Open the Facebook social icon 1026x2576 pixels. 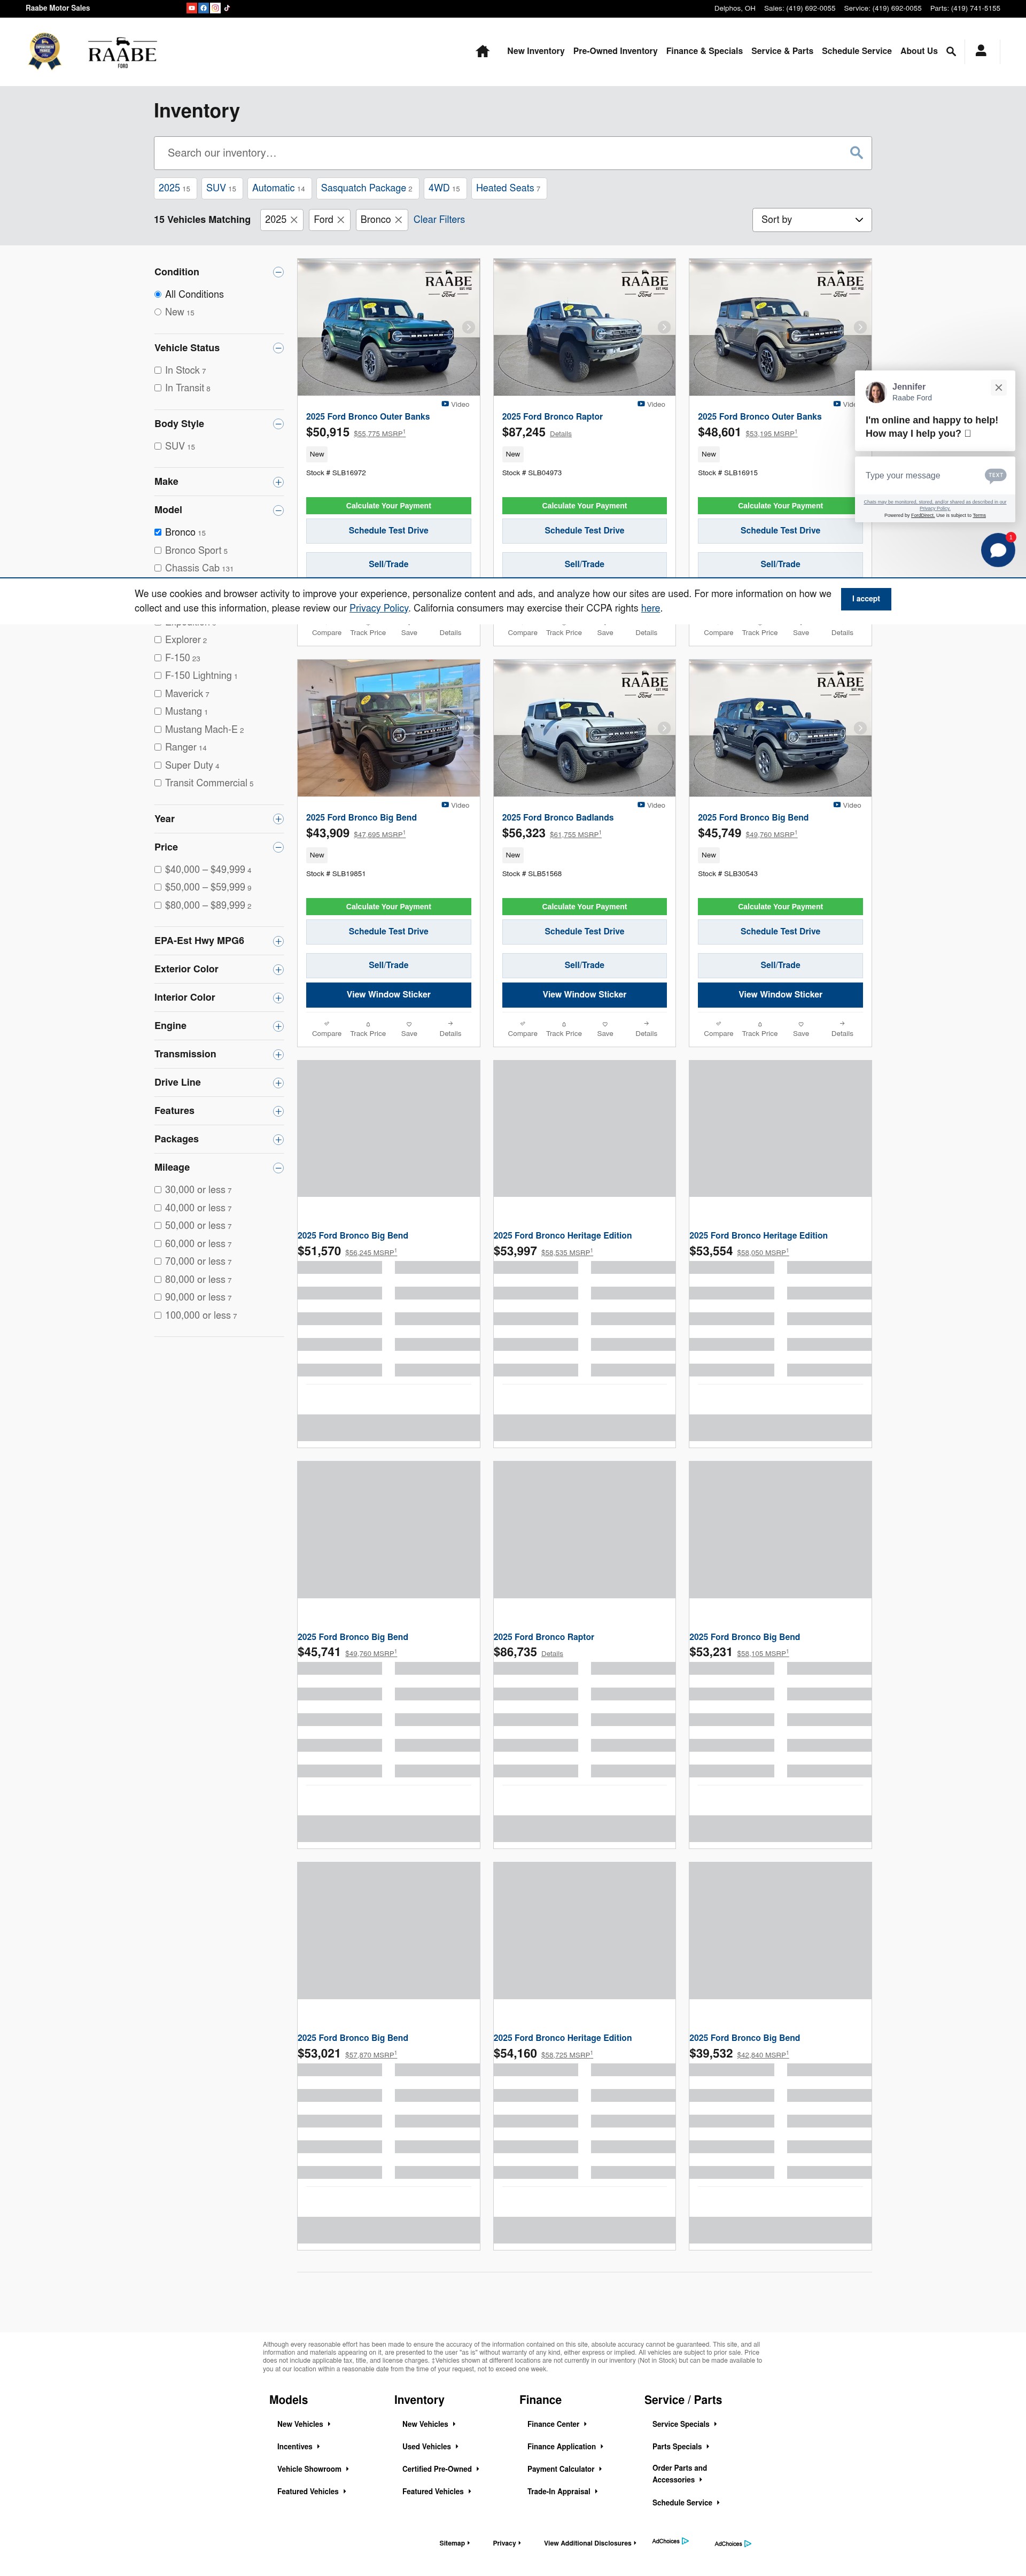pos(204,8)
